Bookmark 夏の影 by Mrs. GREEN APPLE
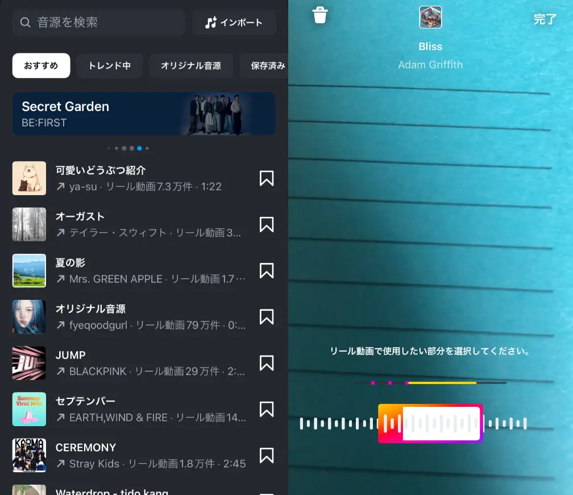 pyautogui.click(x=266, y=271)
